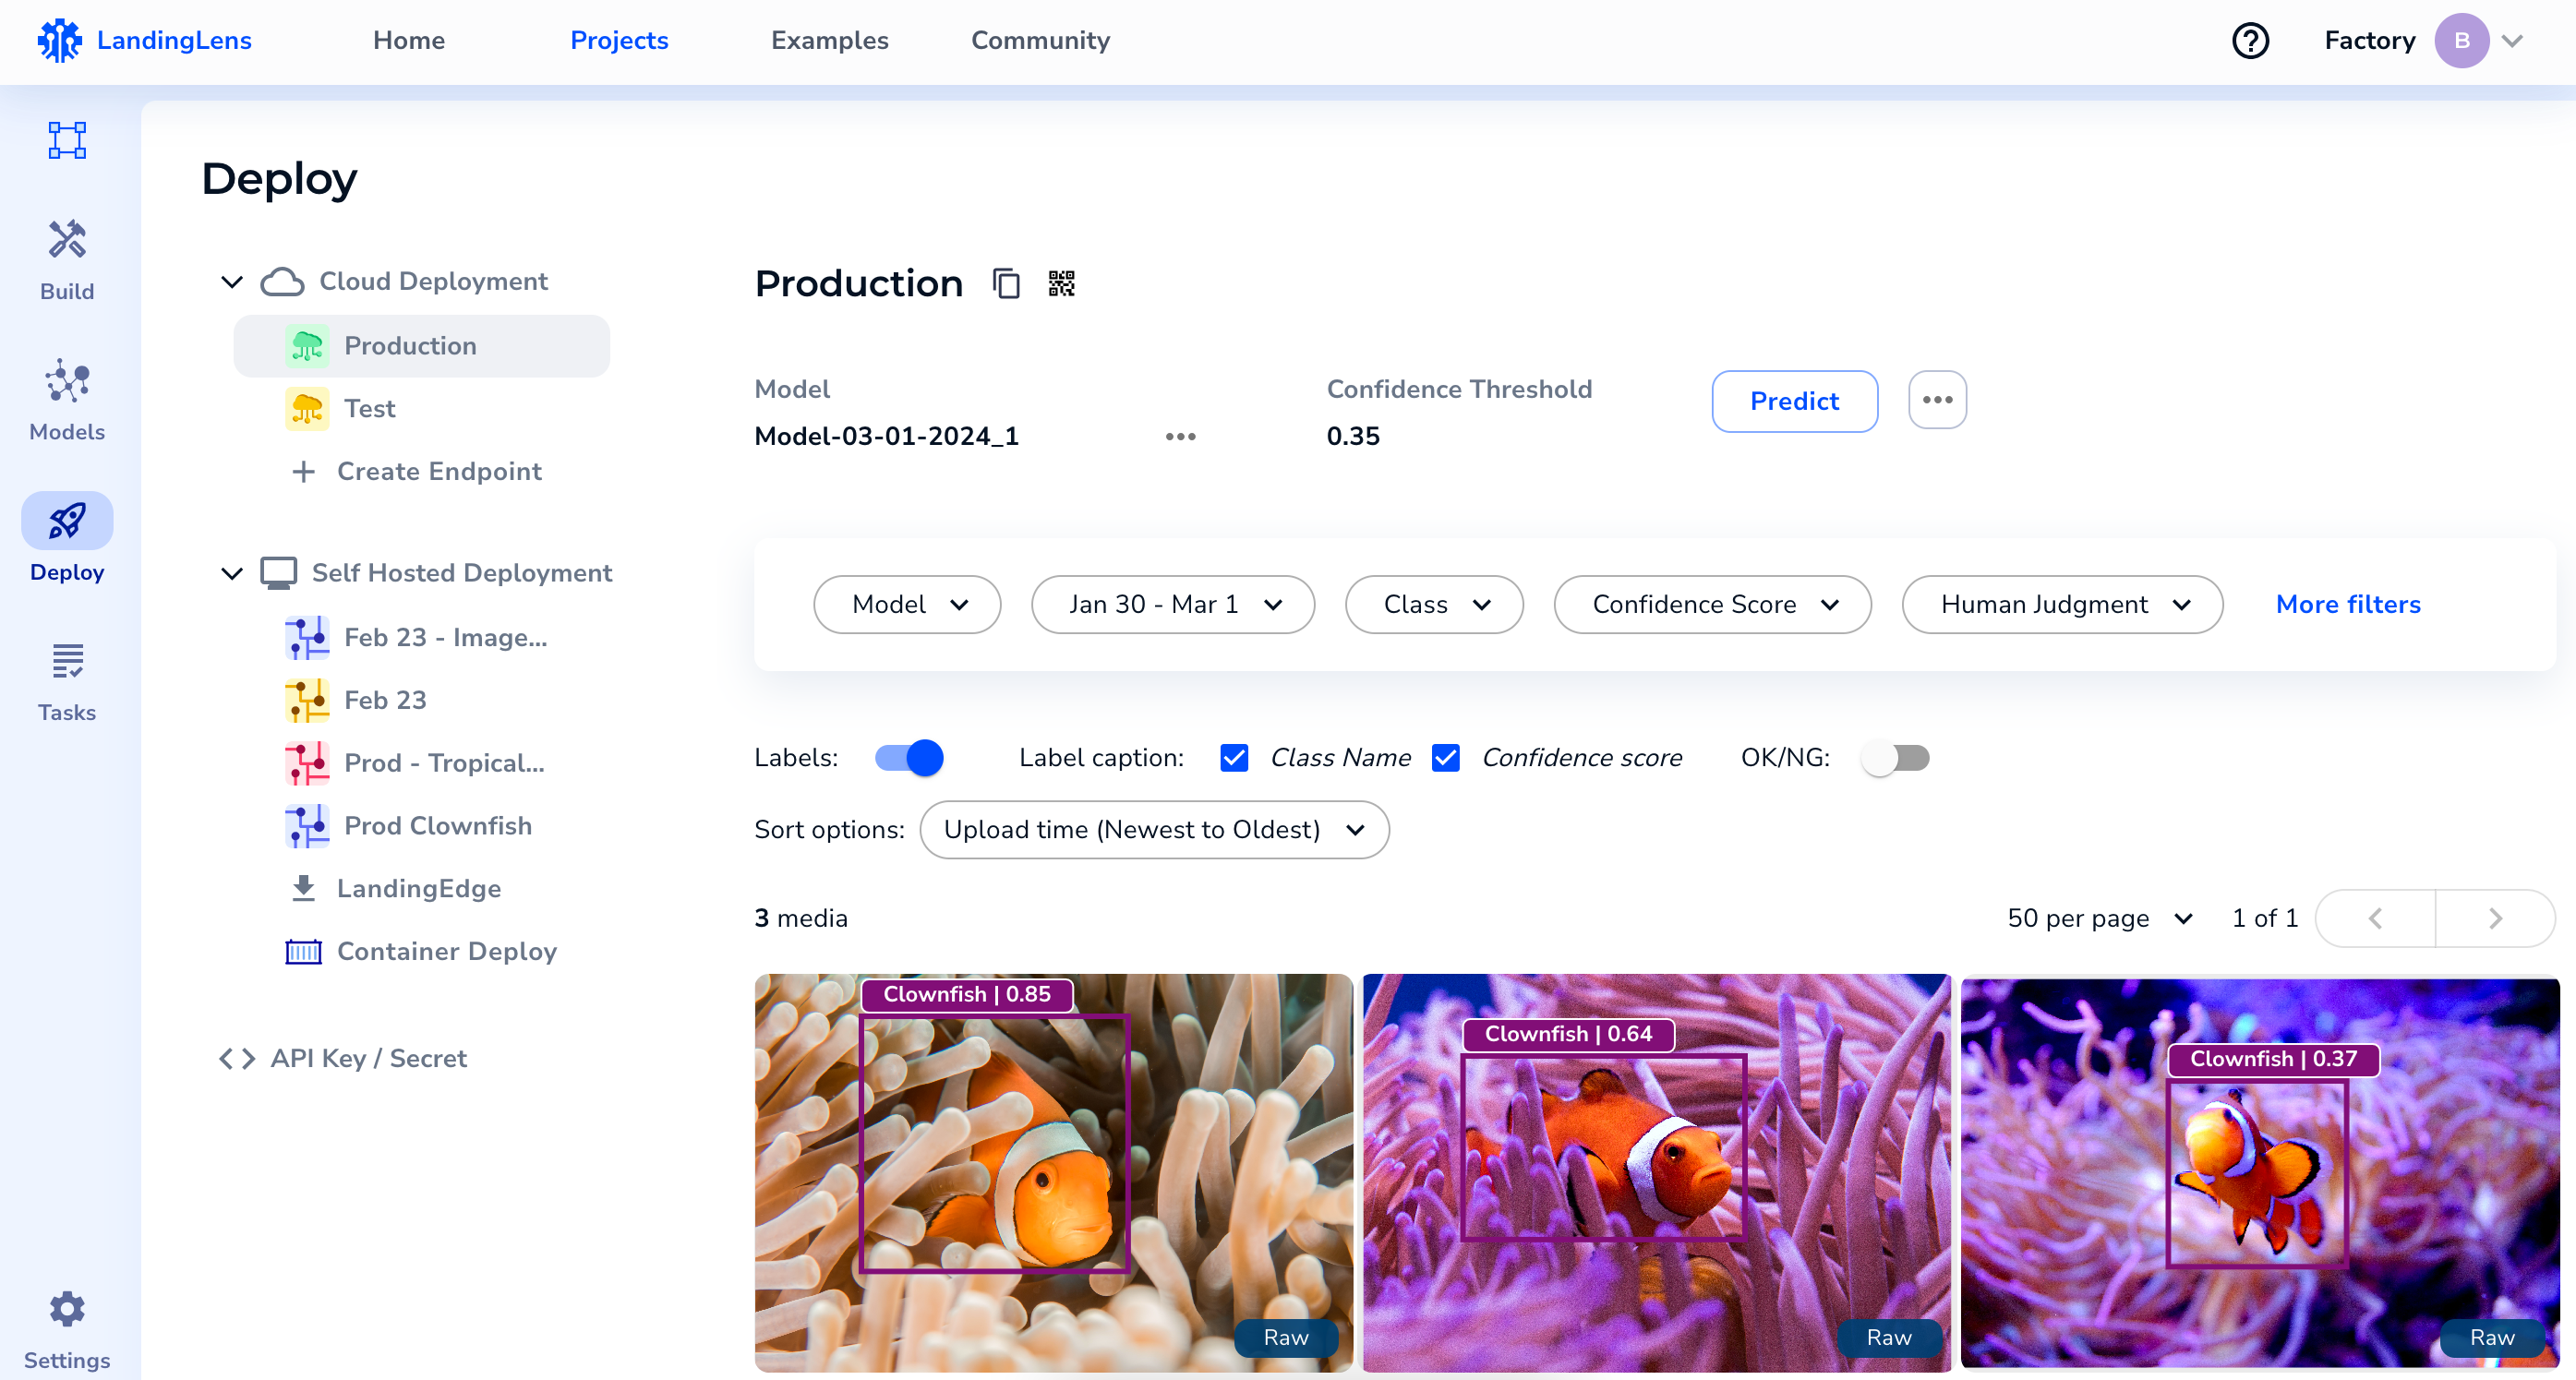Viewport: 2576px width, 1380px height.
Task: Click the LandingEdge download item
Action: point(418,888)
